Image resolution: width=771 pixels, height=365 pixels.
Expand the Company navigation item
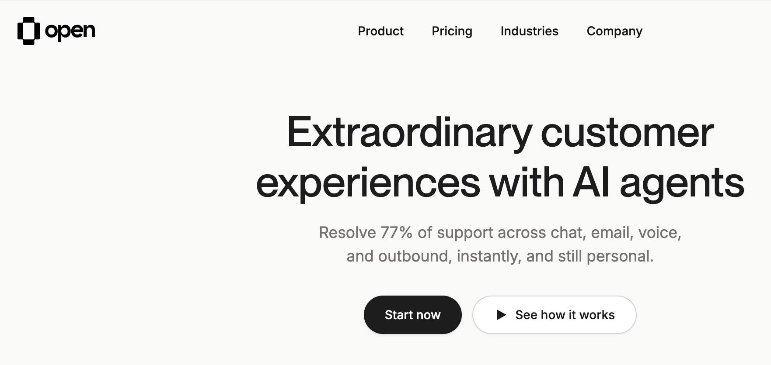pos(614,31)
